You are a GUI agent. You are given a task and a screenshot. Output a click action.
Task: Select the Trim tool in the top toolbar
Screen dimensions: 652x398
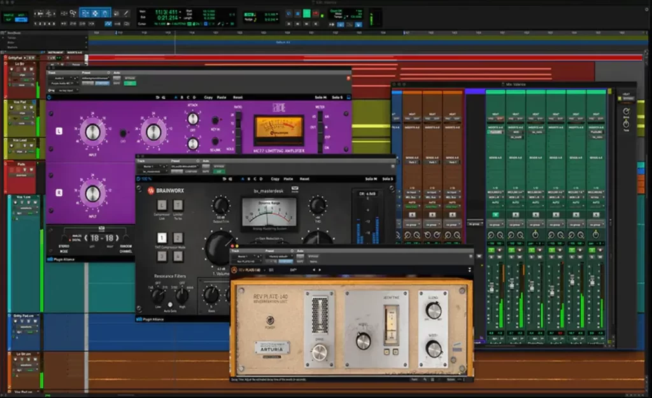[x=85, y=13]
